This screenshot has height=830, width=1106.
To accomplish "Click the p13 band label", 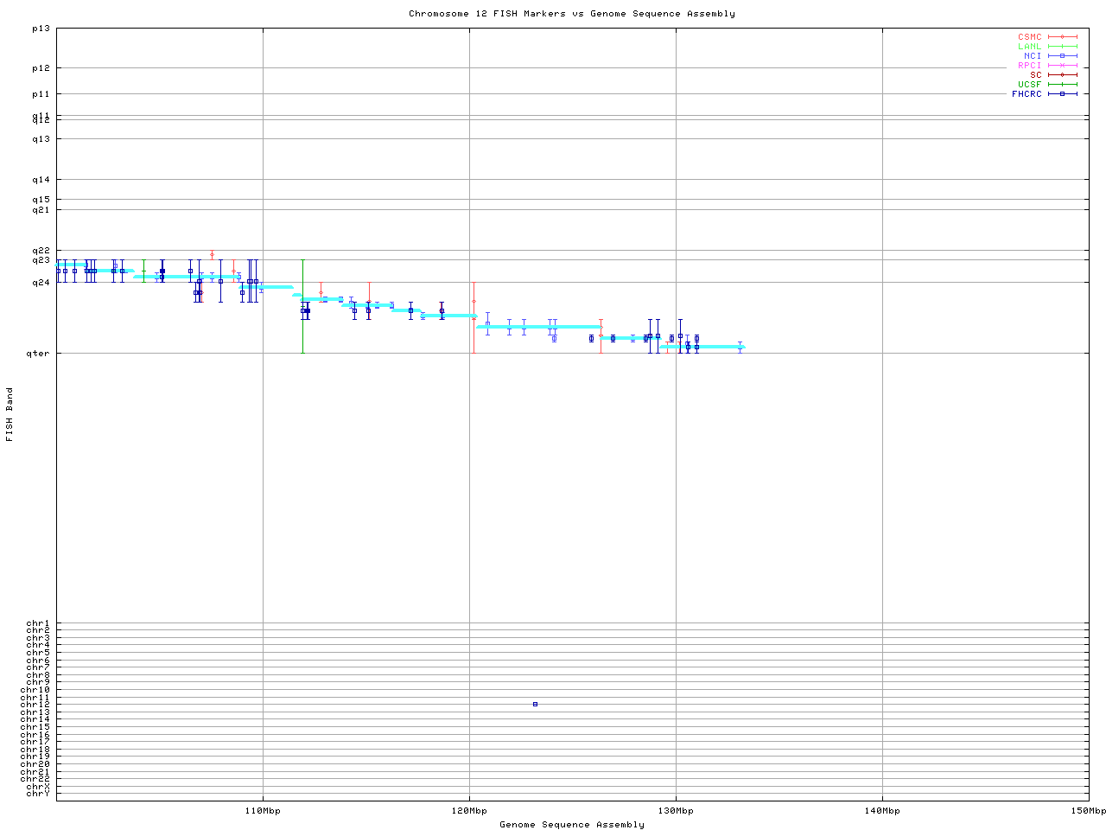I will pyautogui.click(x=41, y=29).
